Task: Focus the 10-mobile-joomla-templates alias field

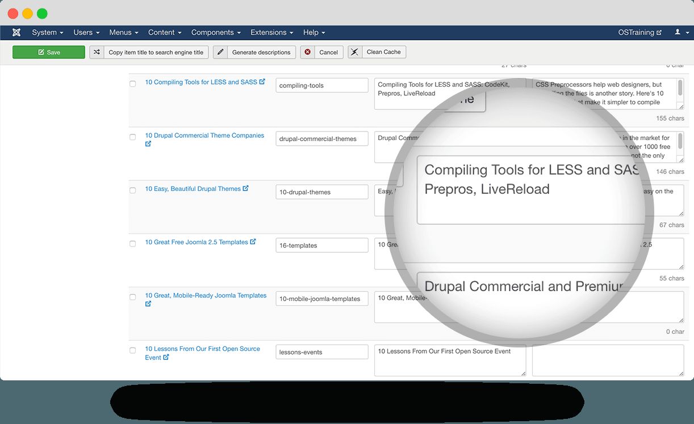Action: click(x=322, y=299)
